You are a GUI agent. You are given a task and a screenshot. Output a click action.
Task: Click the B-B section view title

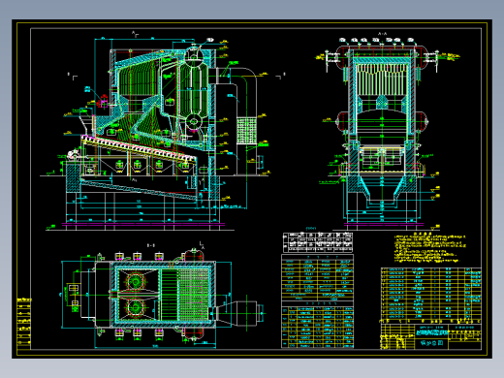[x=151, y=245]
